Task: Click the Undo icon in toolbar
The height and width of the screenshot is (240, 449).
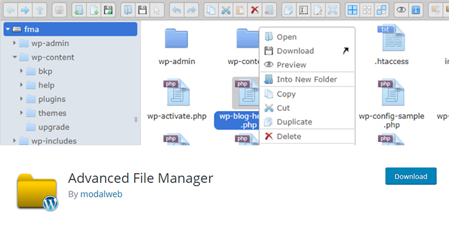Action: click(176, 10)
